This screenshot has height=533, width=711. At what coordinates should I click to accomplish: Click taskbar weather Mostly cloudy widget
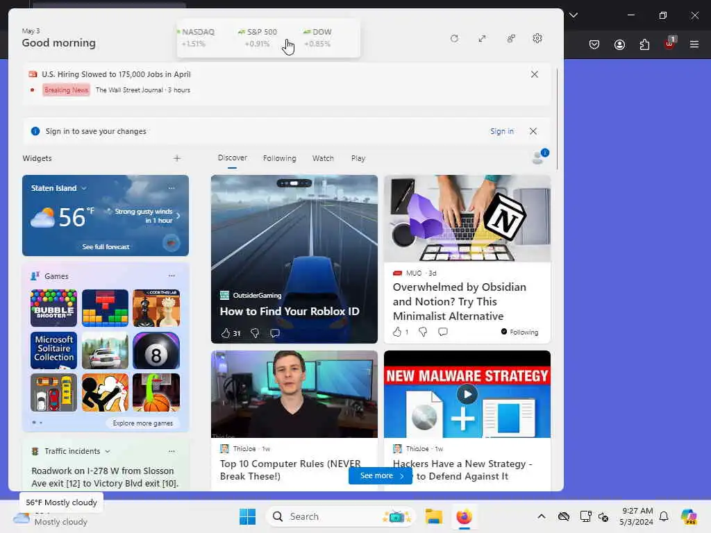tap(50, 516)
